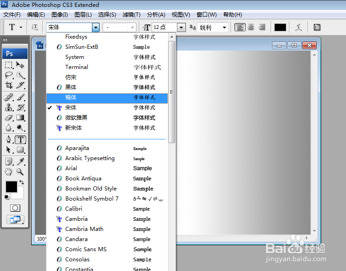The image size is (346, 271).
Task: Select the Notes tool
Action: tap(9, 162)
